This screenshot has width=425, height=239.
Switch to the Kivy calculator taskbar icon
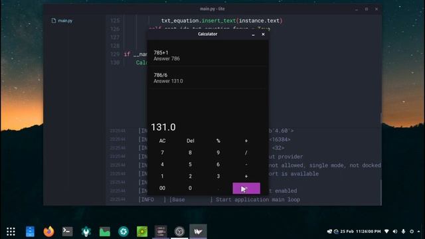[198, 232]
